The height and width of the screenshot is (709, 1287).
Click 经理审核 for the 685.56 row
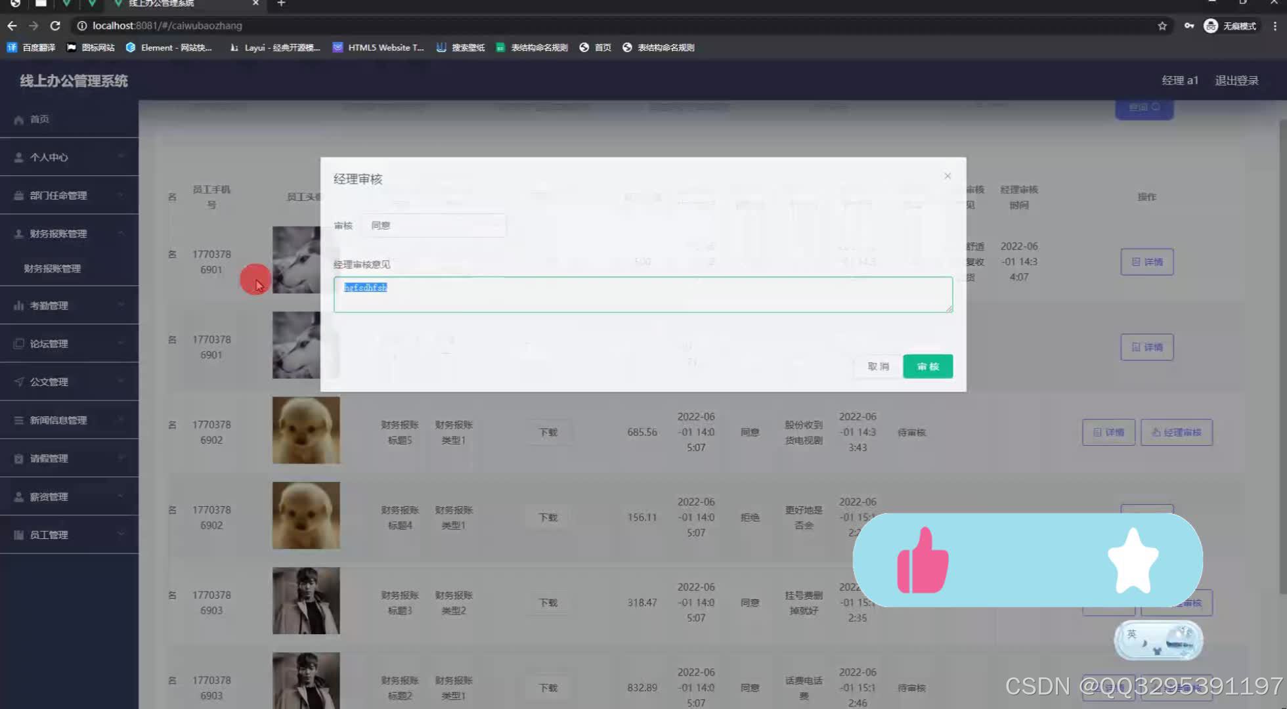1177,432
